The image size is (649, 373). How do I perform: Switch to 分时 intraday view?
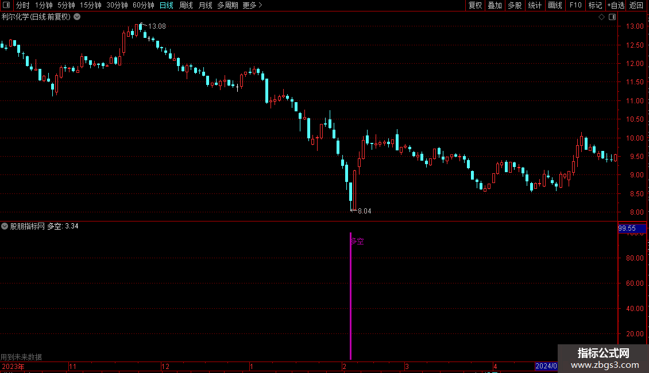point(23,5)
